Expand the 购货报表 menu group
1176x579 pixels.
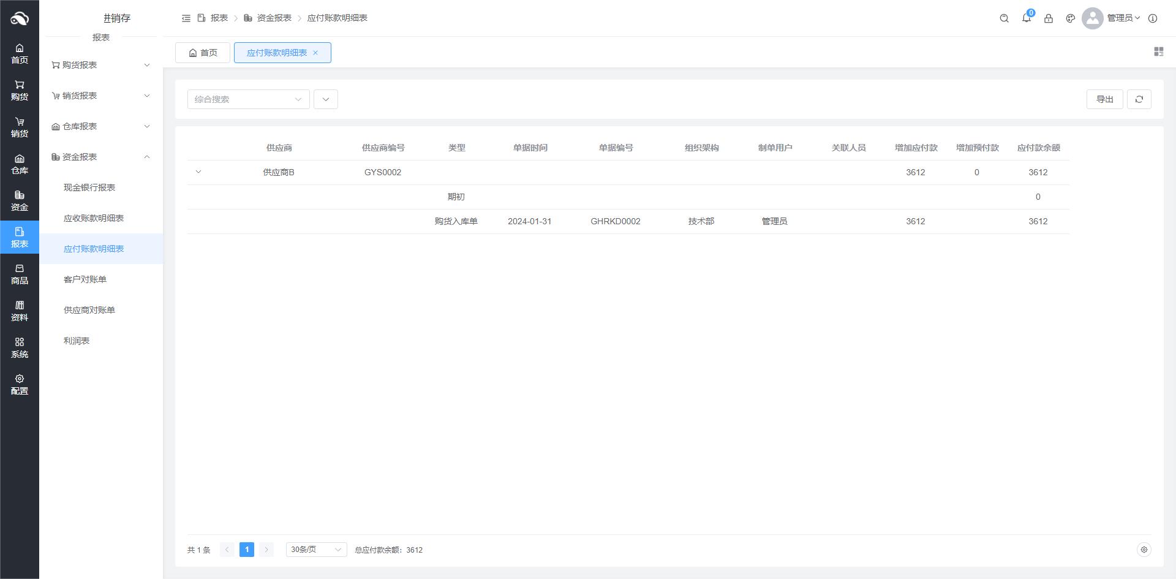click(x=101, y=65)
